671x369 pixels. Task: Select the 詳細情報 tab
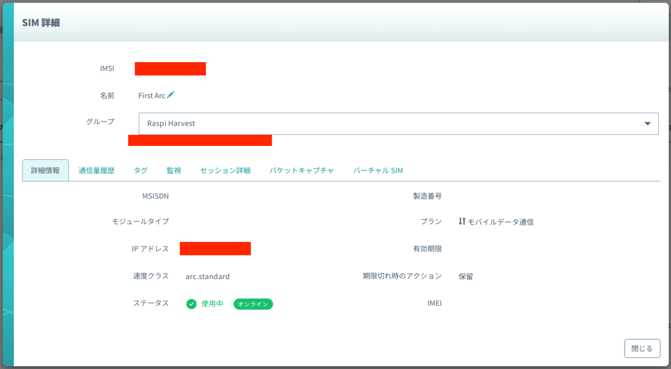tap(45, 170)
